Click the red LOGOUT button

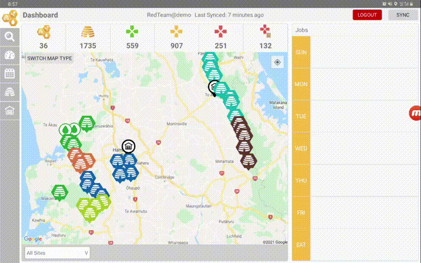tap(367, 15)
